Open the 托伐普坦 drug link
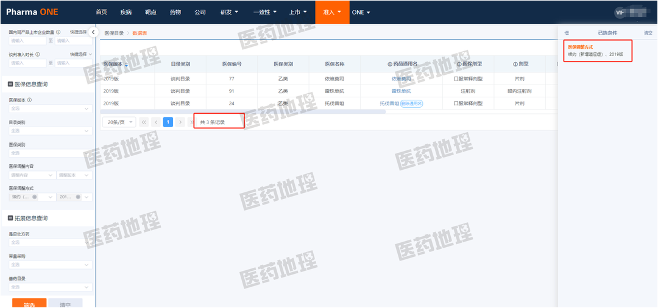Viewport: 658px width, 308px height. click(x=389, y=103)
